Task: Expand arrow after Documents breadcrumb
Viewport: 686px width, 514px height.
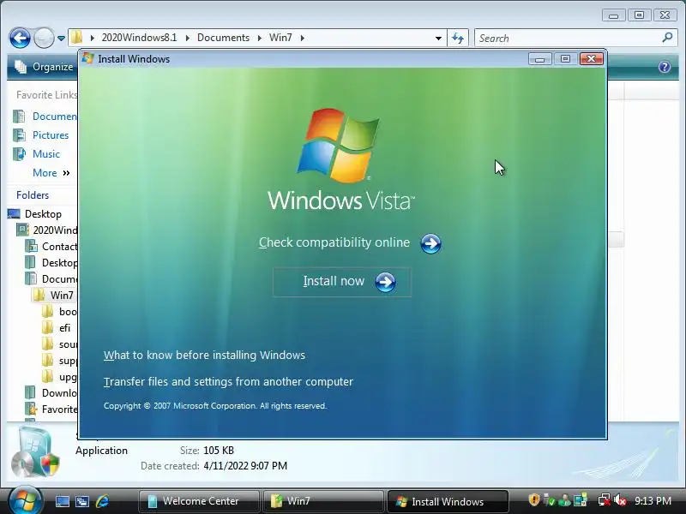Action: point(260,38)
